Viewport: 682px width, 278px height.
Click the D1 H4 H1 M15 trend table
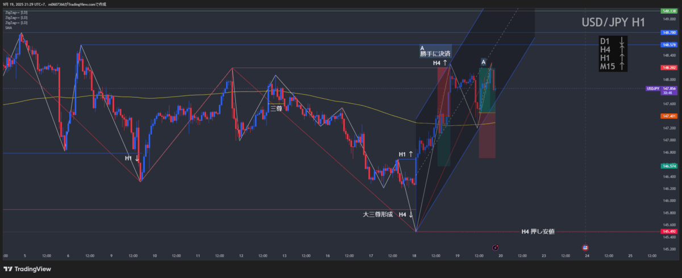(613, 54)
